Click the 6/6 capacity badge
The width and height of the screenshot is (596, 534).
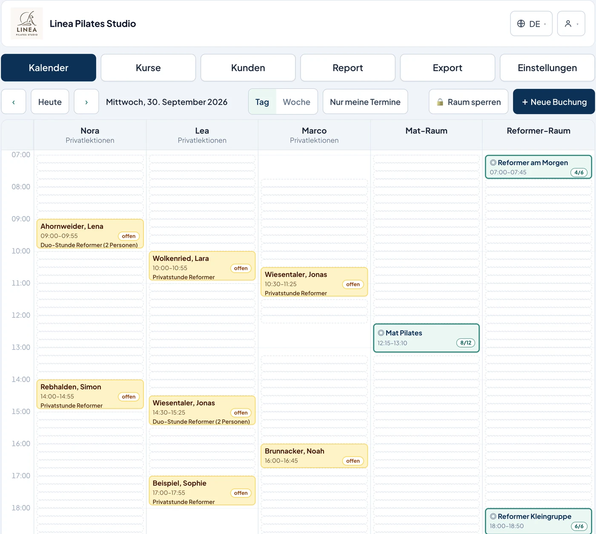point(579,526)
